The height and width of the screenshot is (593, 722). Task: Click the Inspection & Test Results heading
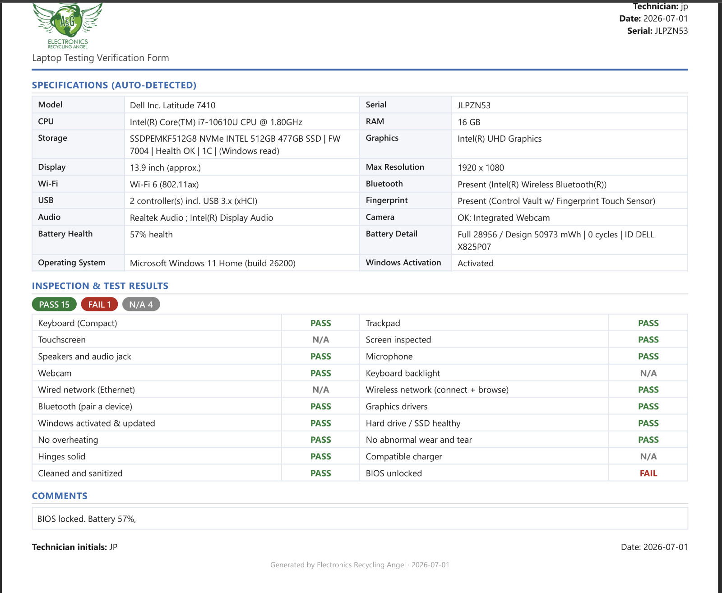100,286
